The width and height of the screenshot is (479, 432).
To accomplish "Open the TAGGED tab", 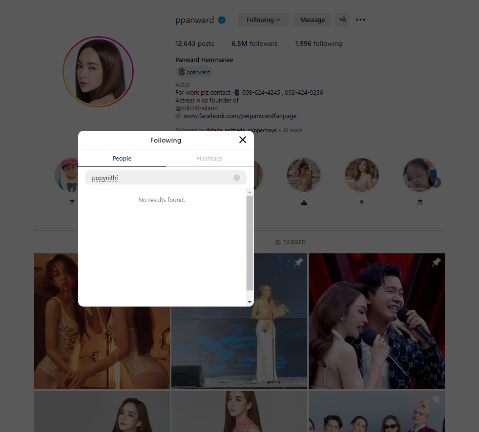I will (x=290, y=242).
